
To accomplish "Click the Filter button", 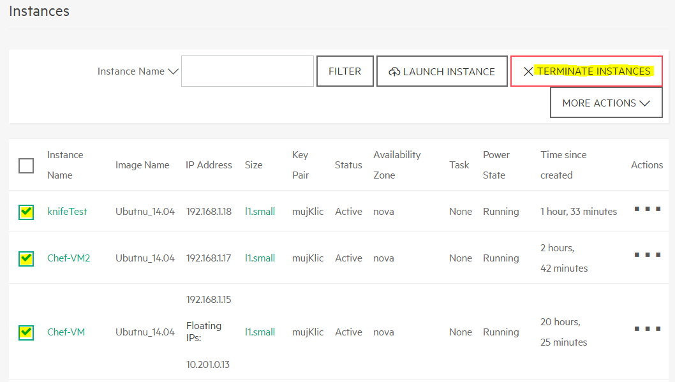I will tap(345, 71).
